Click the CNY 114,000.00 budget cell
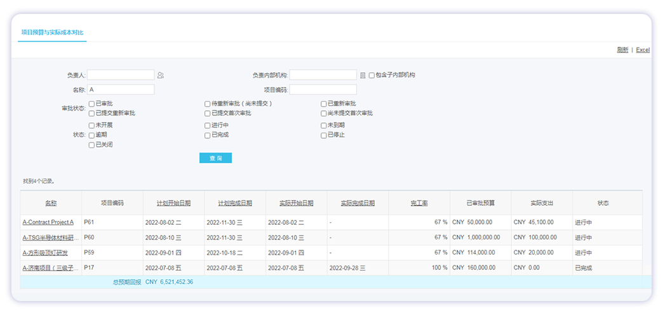The image size is (663, 315). [x=481, y=253]
